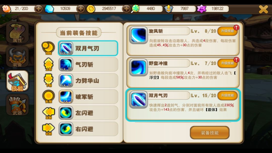Select the 双月气刃 equipped skill slot
This screenshot has width=272, height=153.
[x=88, y=48]
